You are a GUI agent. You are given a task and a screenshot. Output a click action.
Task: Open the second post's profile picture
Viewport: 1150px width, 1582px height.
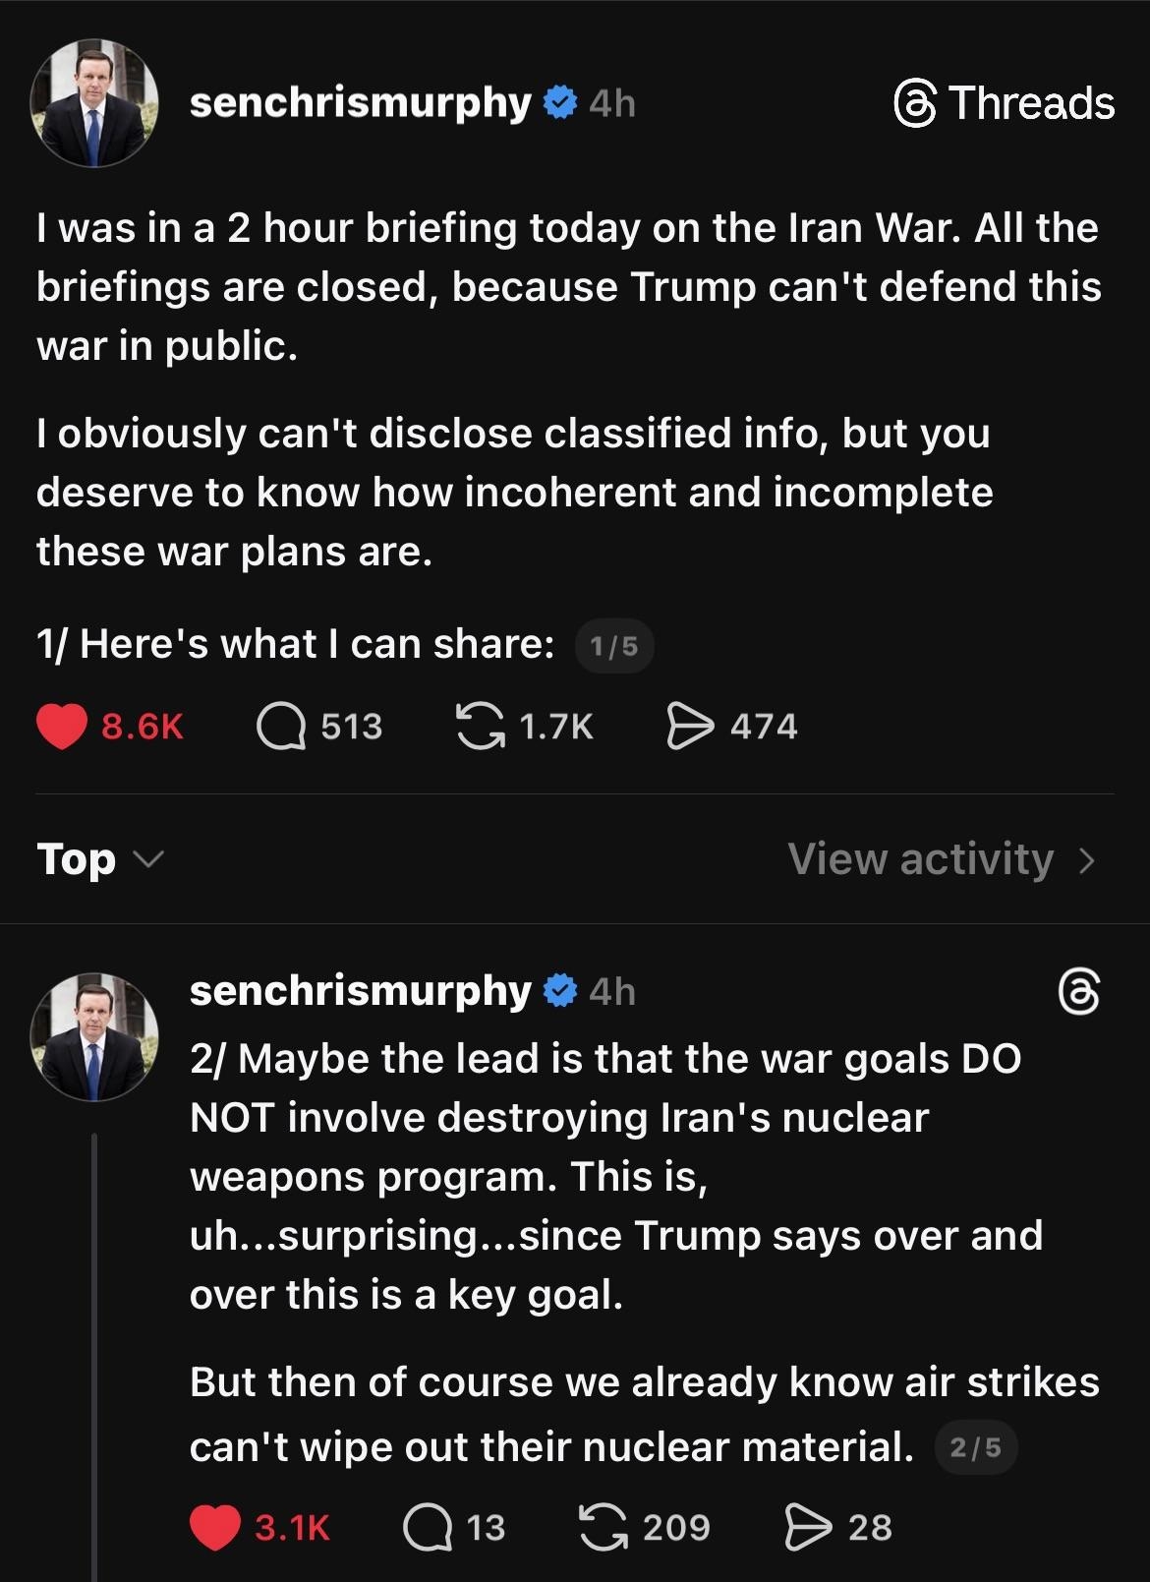pyautogui.click(x=94, y=1036)
